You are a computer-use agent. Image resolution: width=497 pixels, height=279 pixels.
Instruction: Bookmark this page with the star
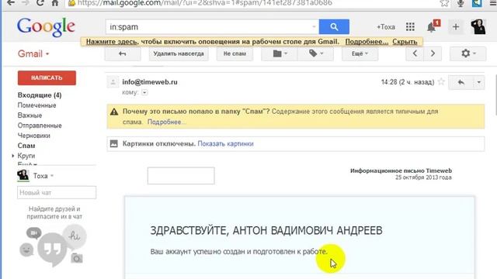click(x=444, y=3)
